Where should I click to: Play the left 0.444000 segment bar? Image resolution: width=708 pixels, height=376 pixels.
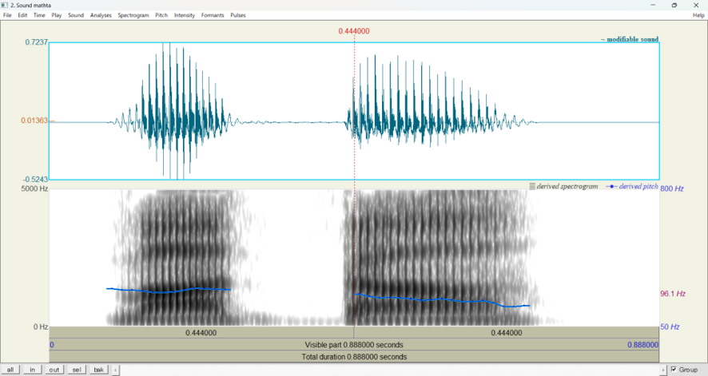pyautogui.click(x=201, y=333)
